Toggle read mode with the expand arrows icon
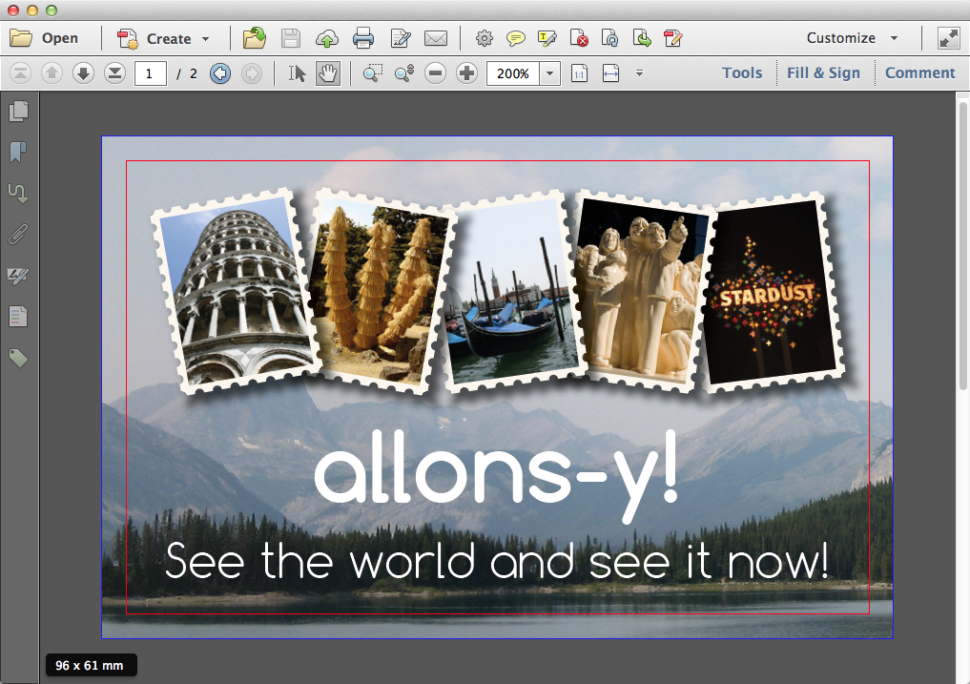Image resolution: width=970 pixels, height=684 pixels. 948,38
